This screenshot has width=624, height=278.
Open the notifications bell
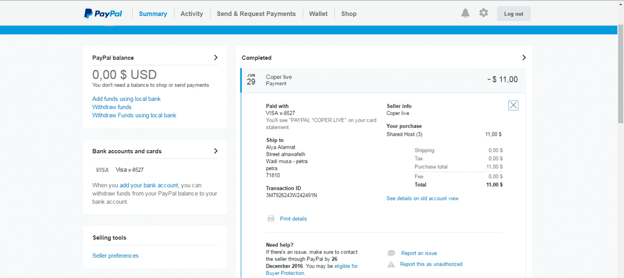click(x=465, y=13)
